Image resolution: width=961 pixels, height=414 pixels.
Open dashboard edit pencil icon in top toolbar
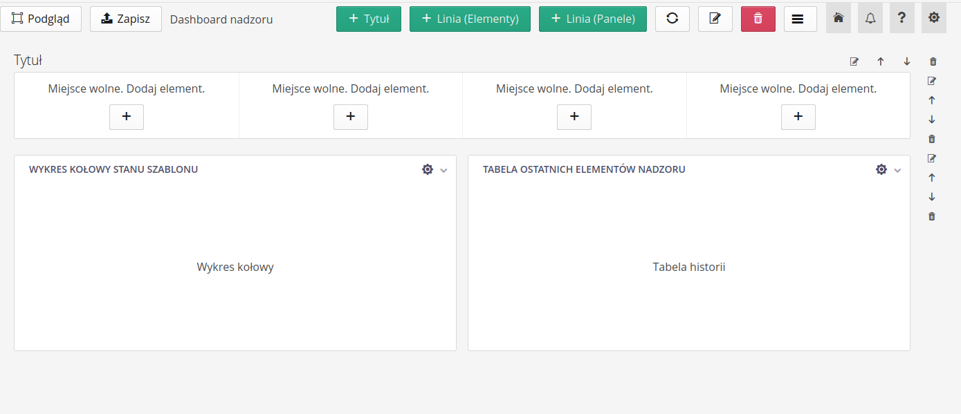coord(715,19)
